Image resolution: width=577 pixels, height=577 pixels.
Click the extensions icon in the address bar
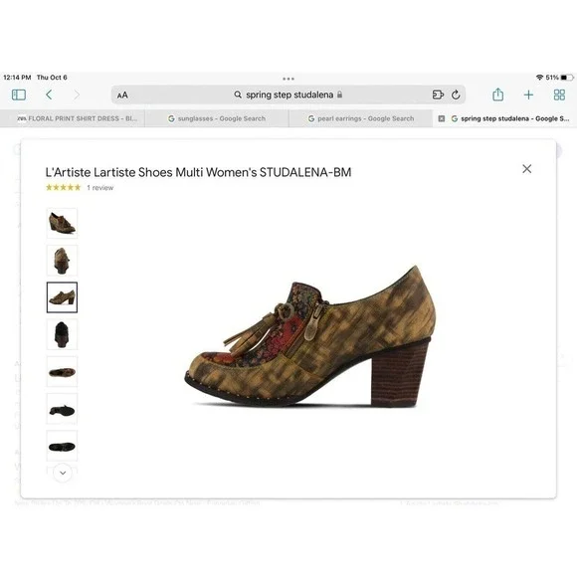(438, 95)
